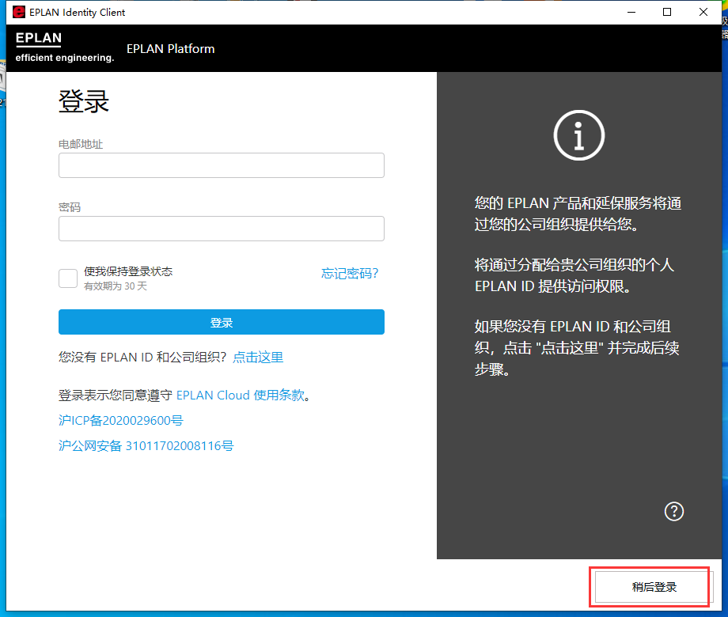The image size is (728, 617).
Task: Click the 'EPLAN Platform' header label
Action: (x=170, y=48)
